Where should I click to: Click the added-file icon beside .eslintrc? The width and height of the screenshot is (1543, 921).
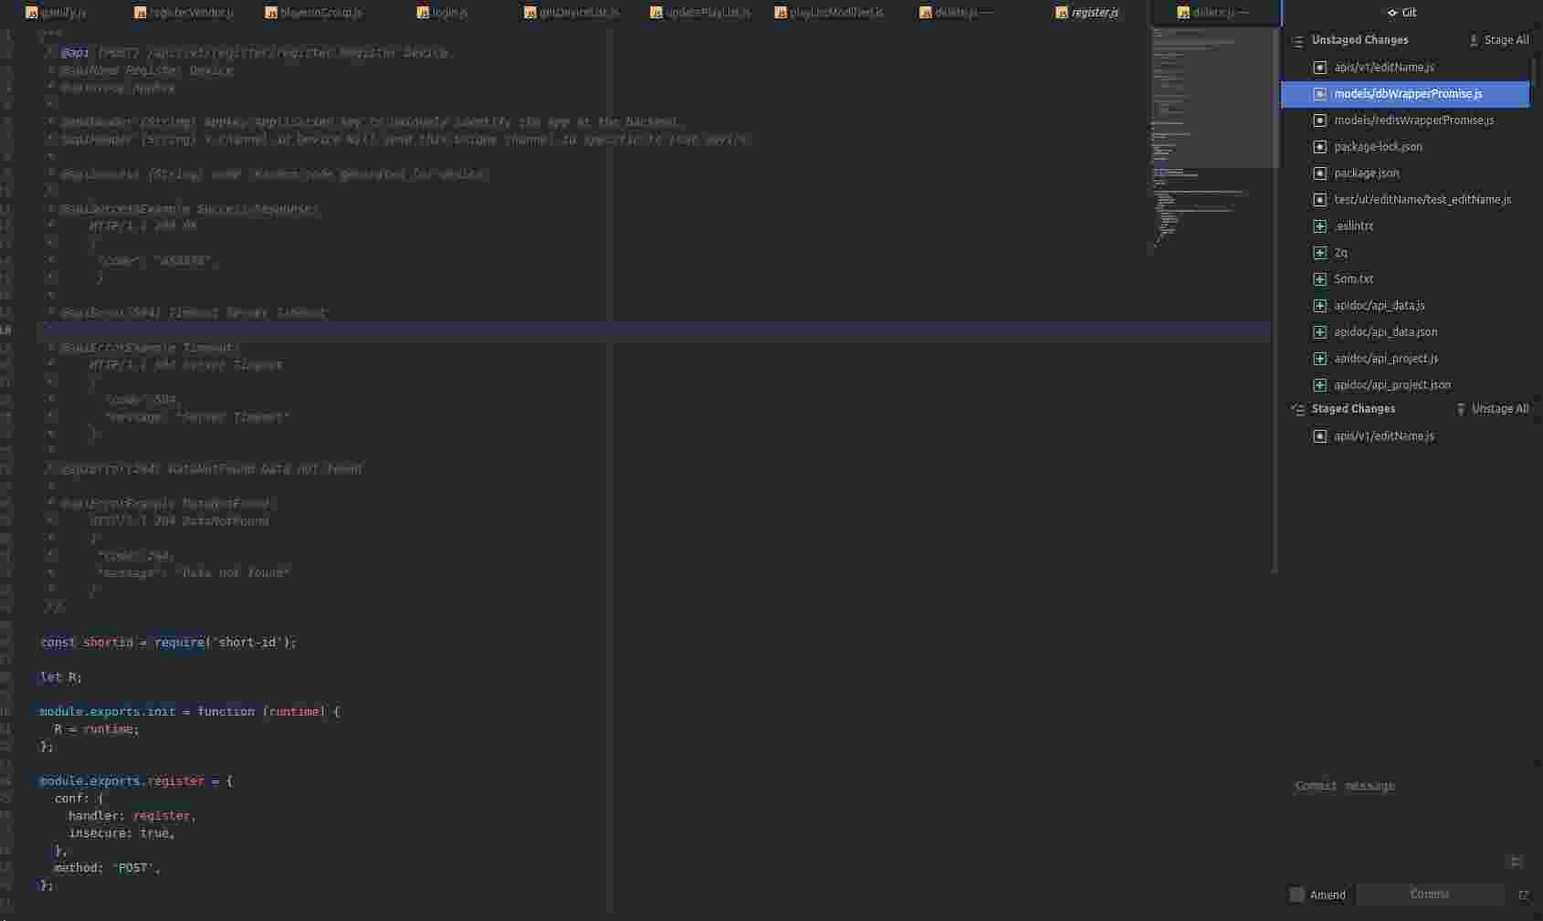(1319, 226)
